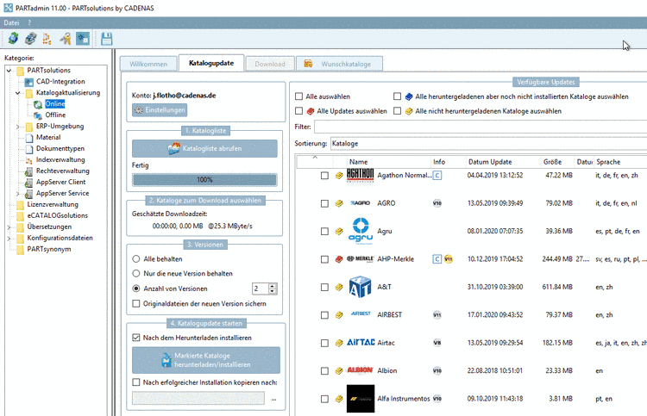Click the second toolbar icon with server stack

[30, 39]
